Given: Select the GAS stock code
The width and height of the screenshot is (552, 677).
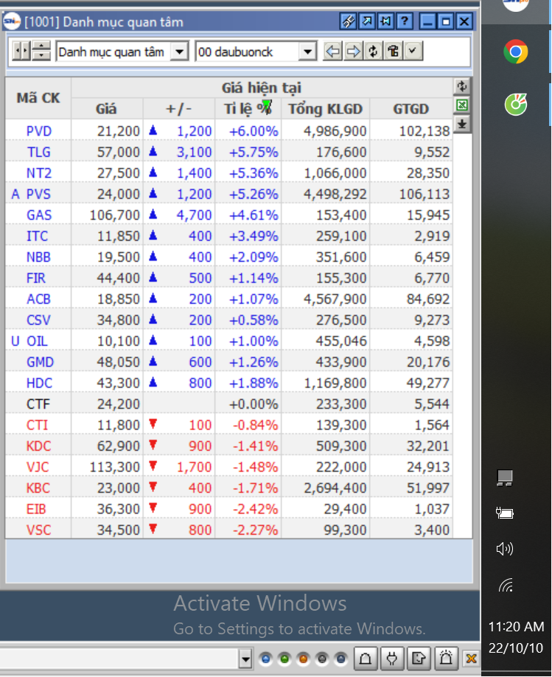Looking at the screenshot, I should pos(39,215).
